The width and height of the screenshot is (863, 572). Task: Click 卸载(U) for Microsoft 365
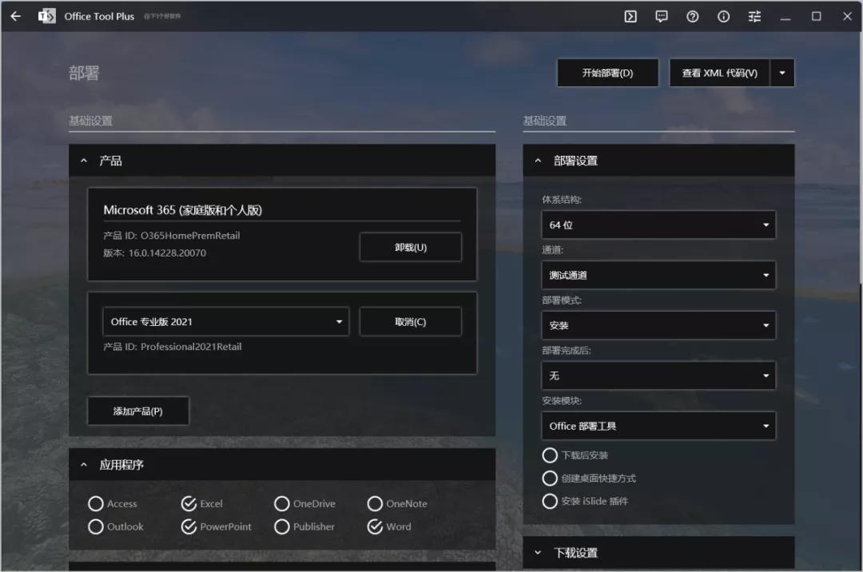410,247
